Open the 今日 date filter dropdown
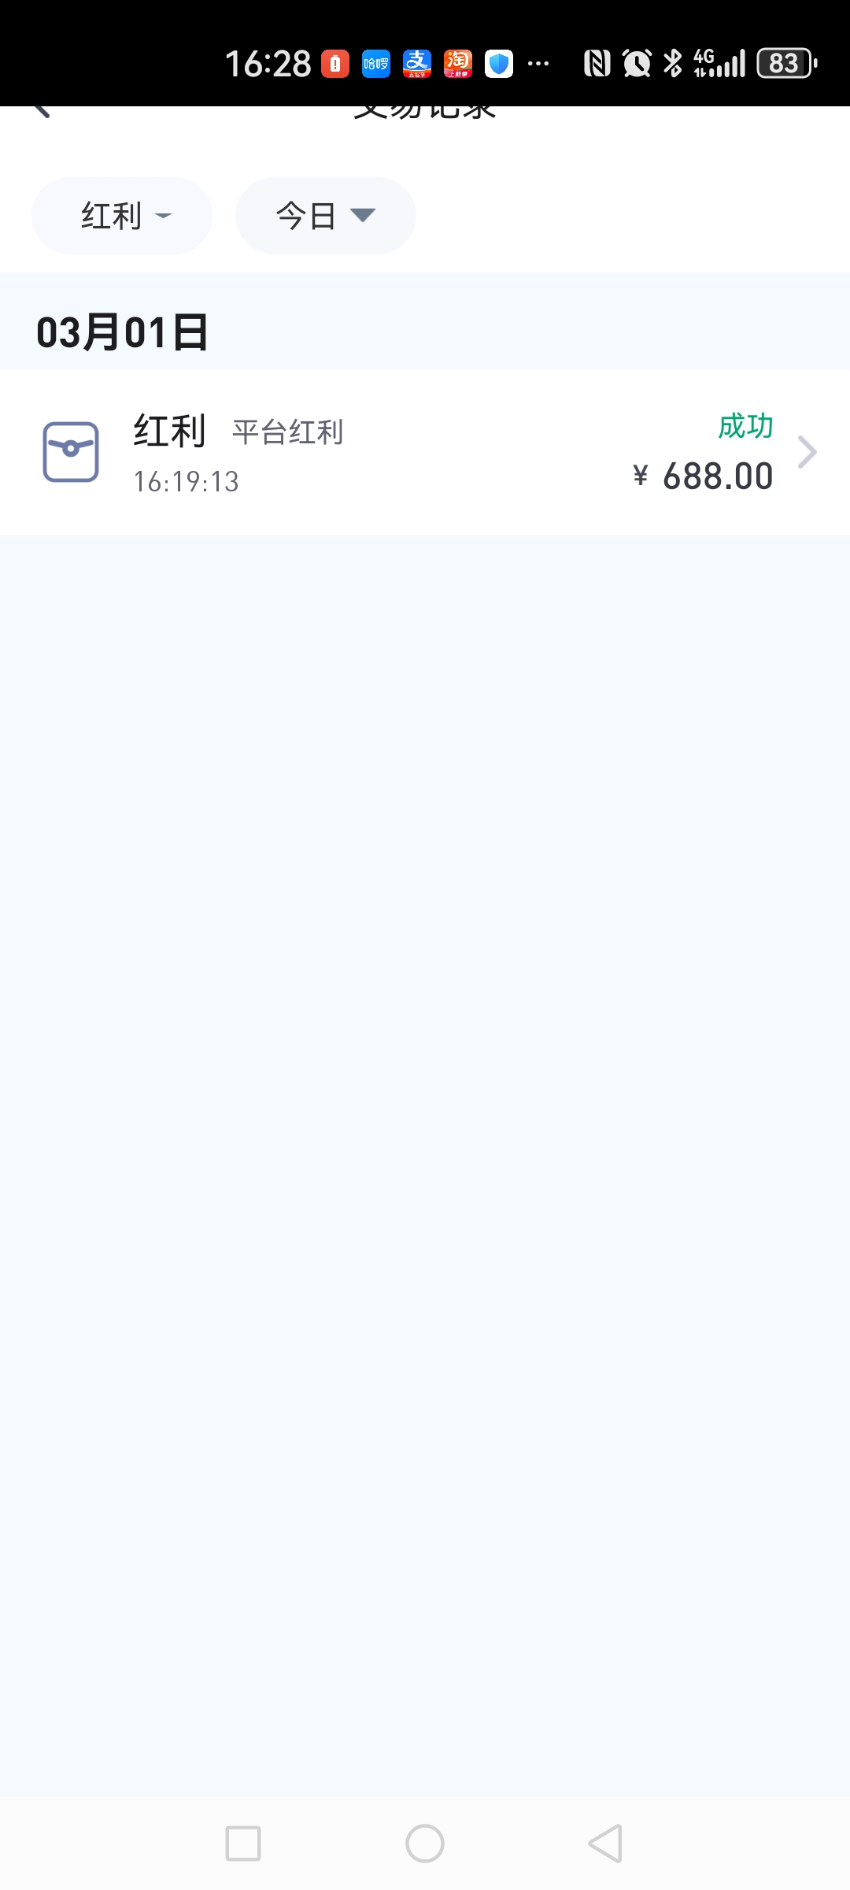The width and height of the screenshot is (850, 1890). pos(326,216)
